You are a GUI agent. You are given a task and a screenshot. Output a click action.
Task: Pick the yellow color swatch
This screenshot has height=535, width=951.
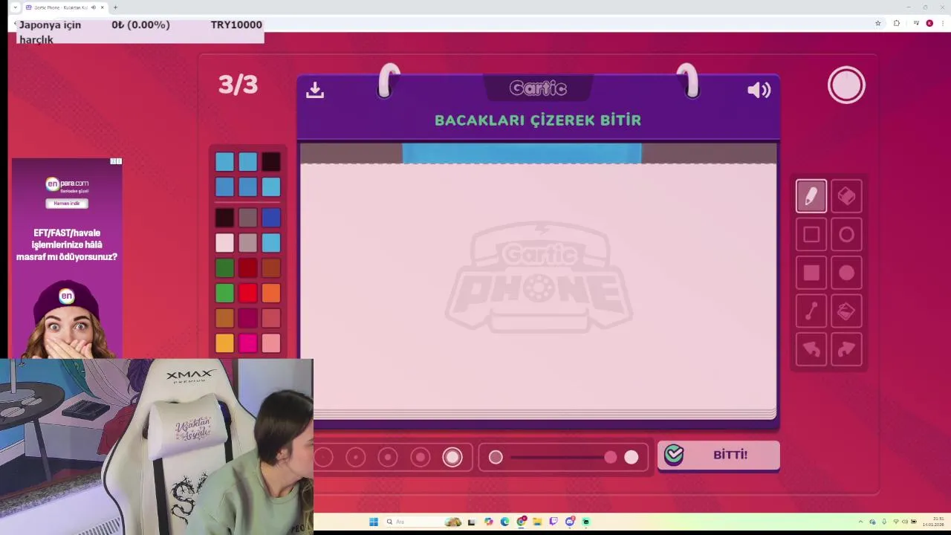(x=224, y=343)
